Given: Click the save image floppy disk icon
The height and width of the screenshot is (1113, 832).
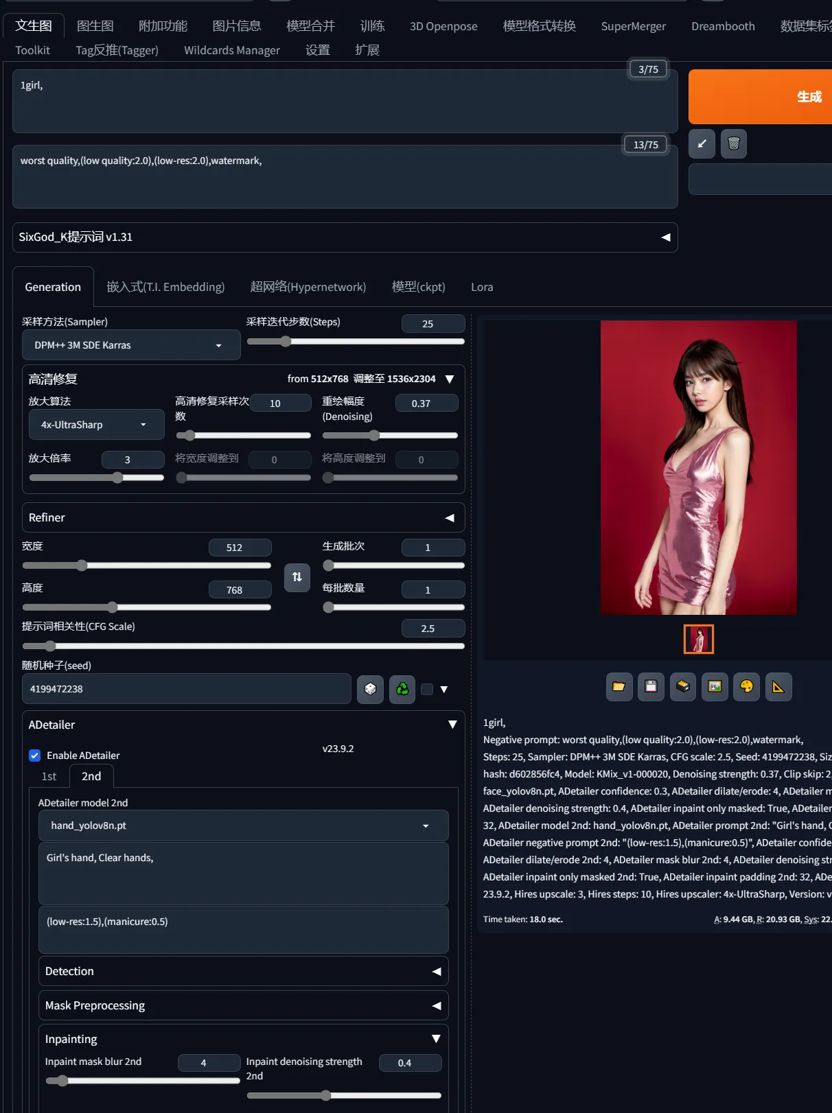Looking at the screenshot, I should [x=651, y=686].
